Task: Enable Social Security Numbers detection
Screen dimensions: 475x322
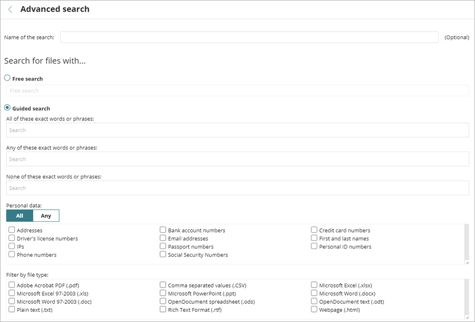Action: (162, 254)
